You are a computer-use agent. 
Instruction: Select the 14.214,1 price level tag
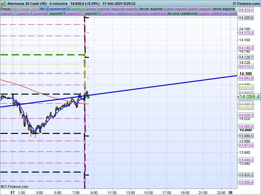[x=246, y=10]
